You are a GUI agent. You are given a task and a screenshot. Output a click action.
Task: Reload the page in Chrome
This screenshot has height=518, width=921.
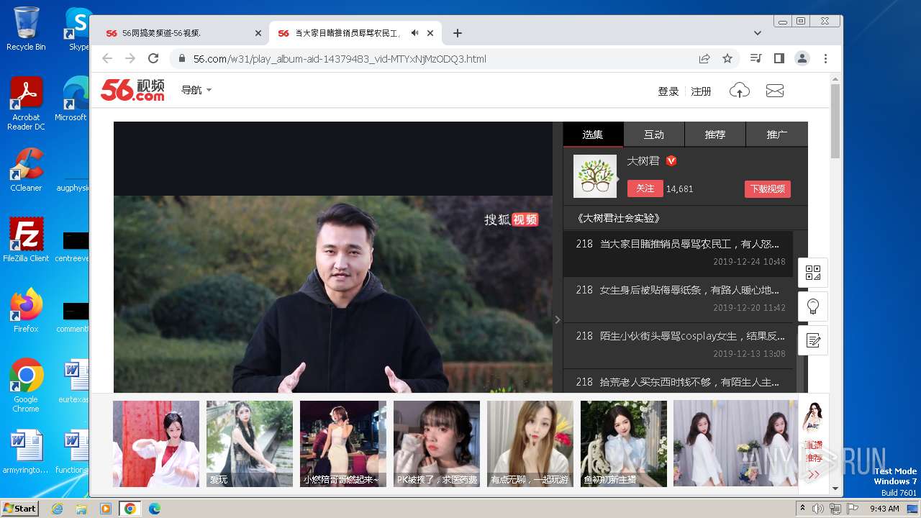(x=153, y=58)
